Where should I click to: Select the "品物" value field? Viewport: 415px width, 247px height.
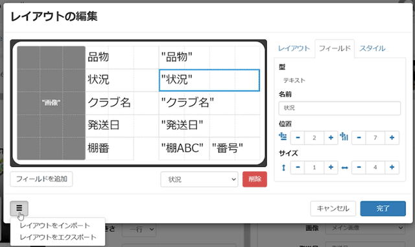click(x=209, y=57)
